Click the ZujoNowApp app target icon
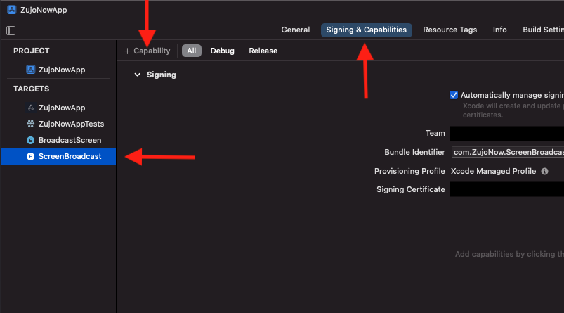The width and height of the screenshot is (564, 313). click(x=31, y=108)
